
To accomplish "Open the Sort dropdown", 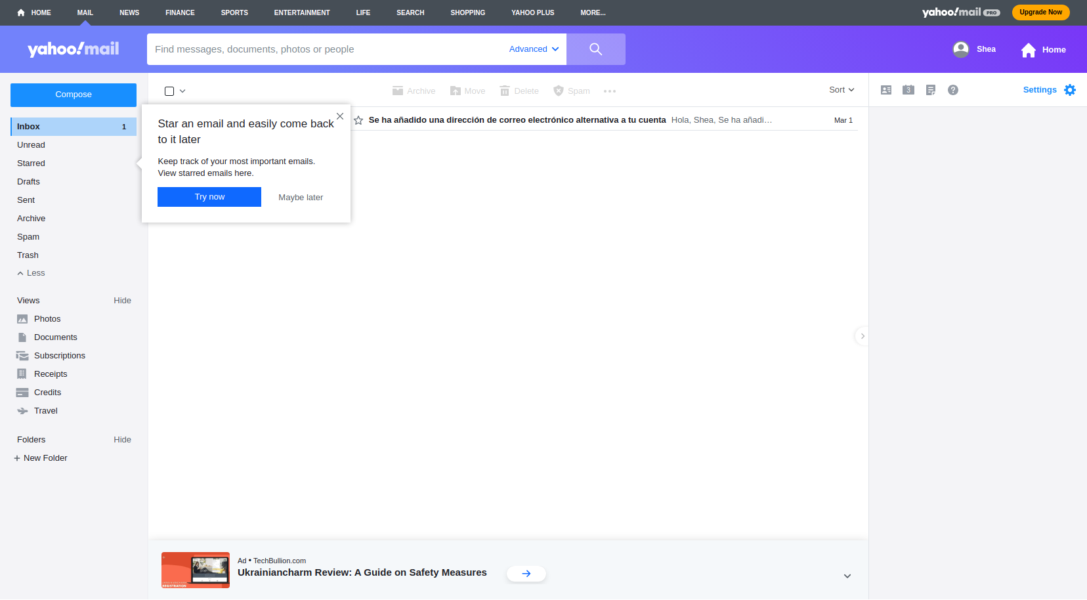I will (842, 90).
